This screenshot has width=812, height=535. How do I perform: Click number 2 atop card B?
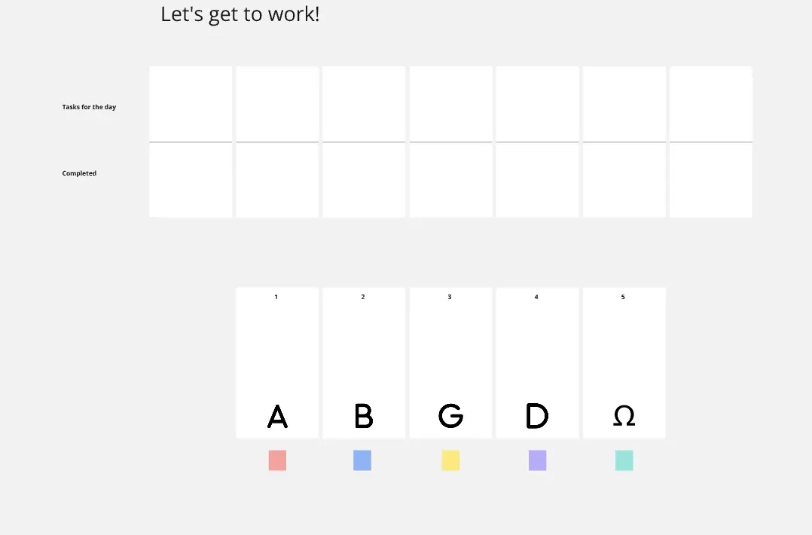pyautogui.click(x=363, y=297)
